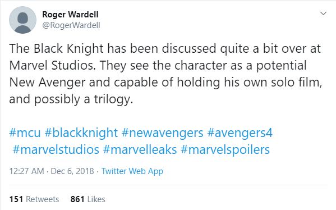This screenshot has width=336, height=210.
Task: Open the #marvelstudios hashtag
Action: pos(56,149)
